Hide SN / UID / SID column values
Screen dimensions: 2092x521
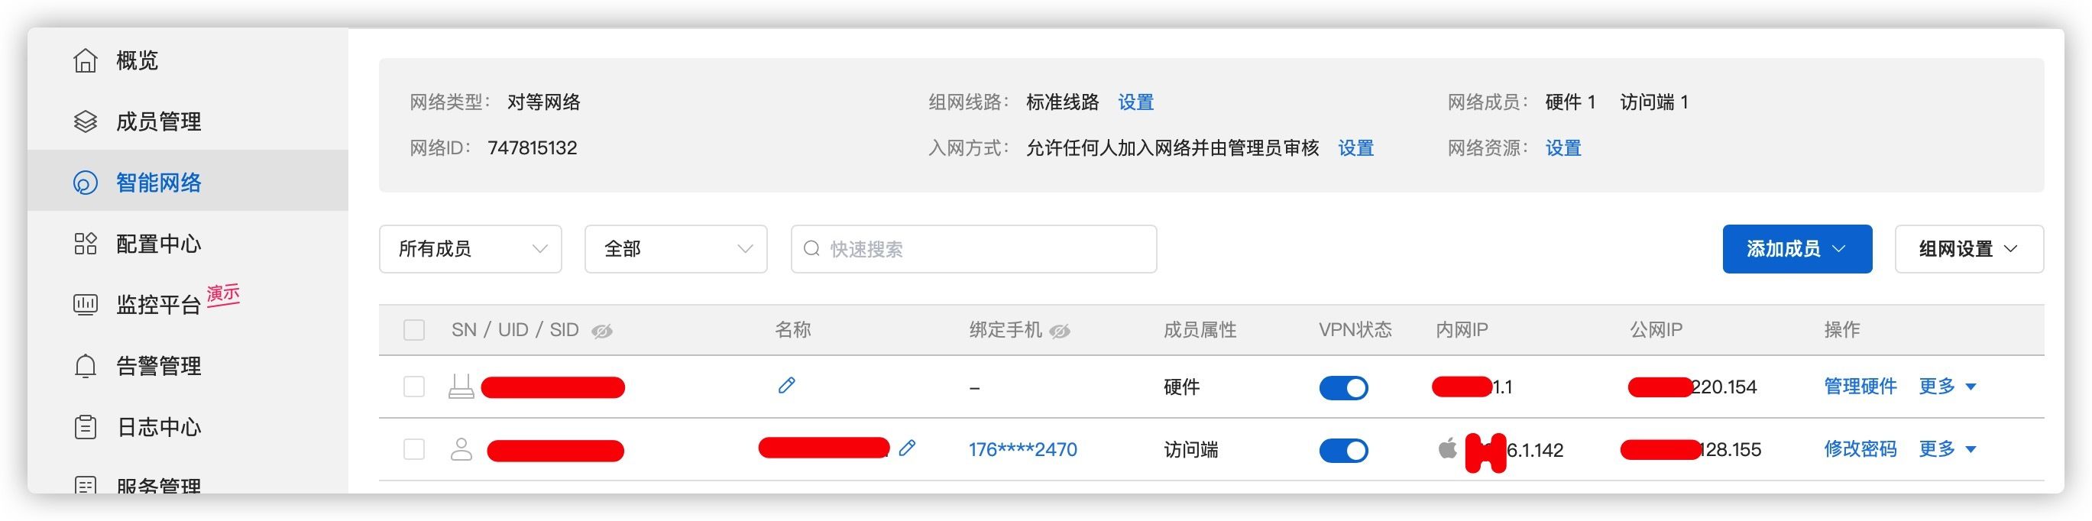602,331
